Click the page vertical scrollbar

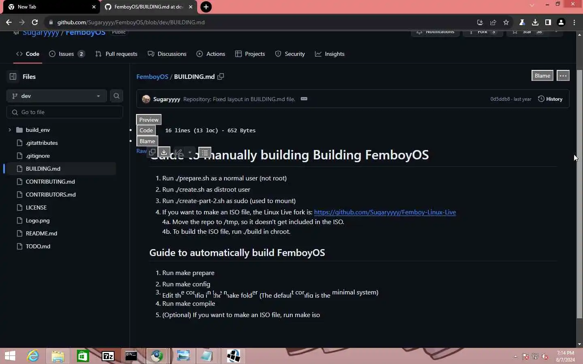(579, 194)
